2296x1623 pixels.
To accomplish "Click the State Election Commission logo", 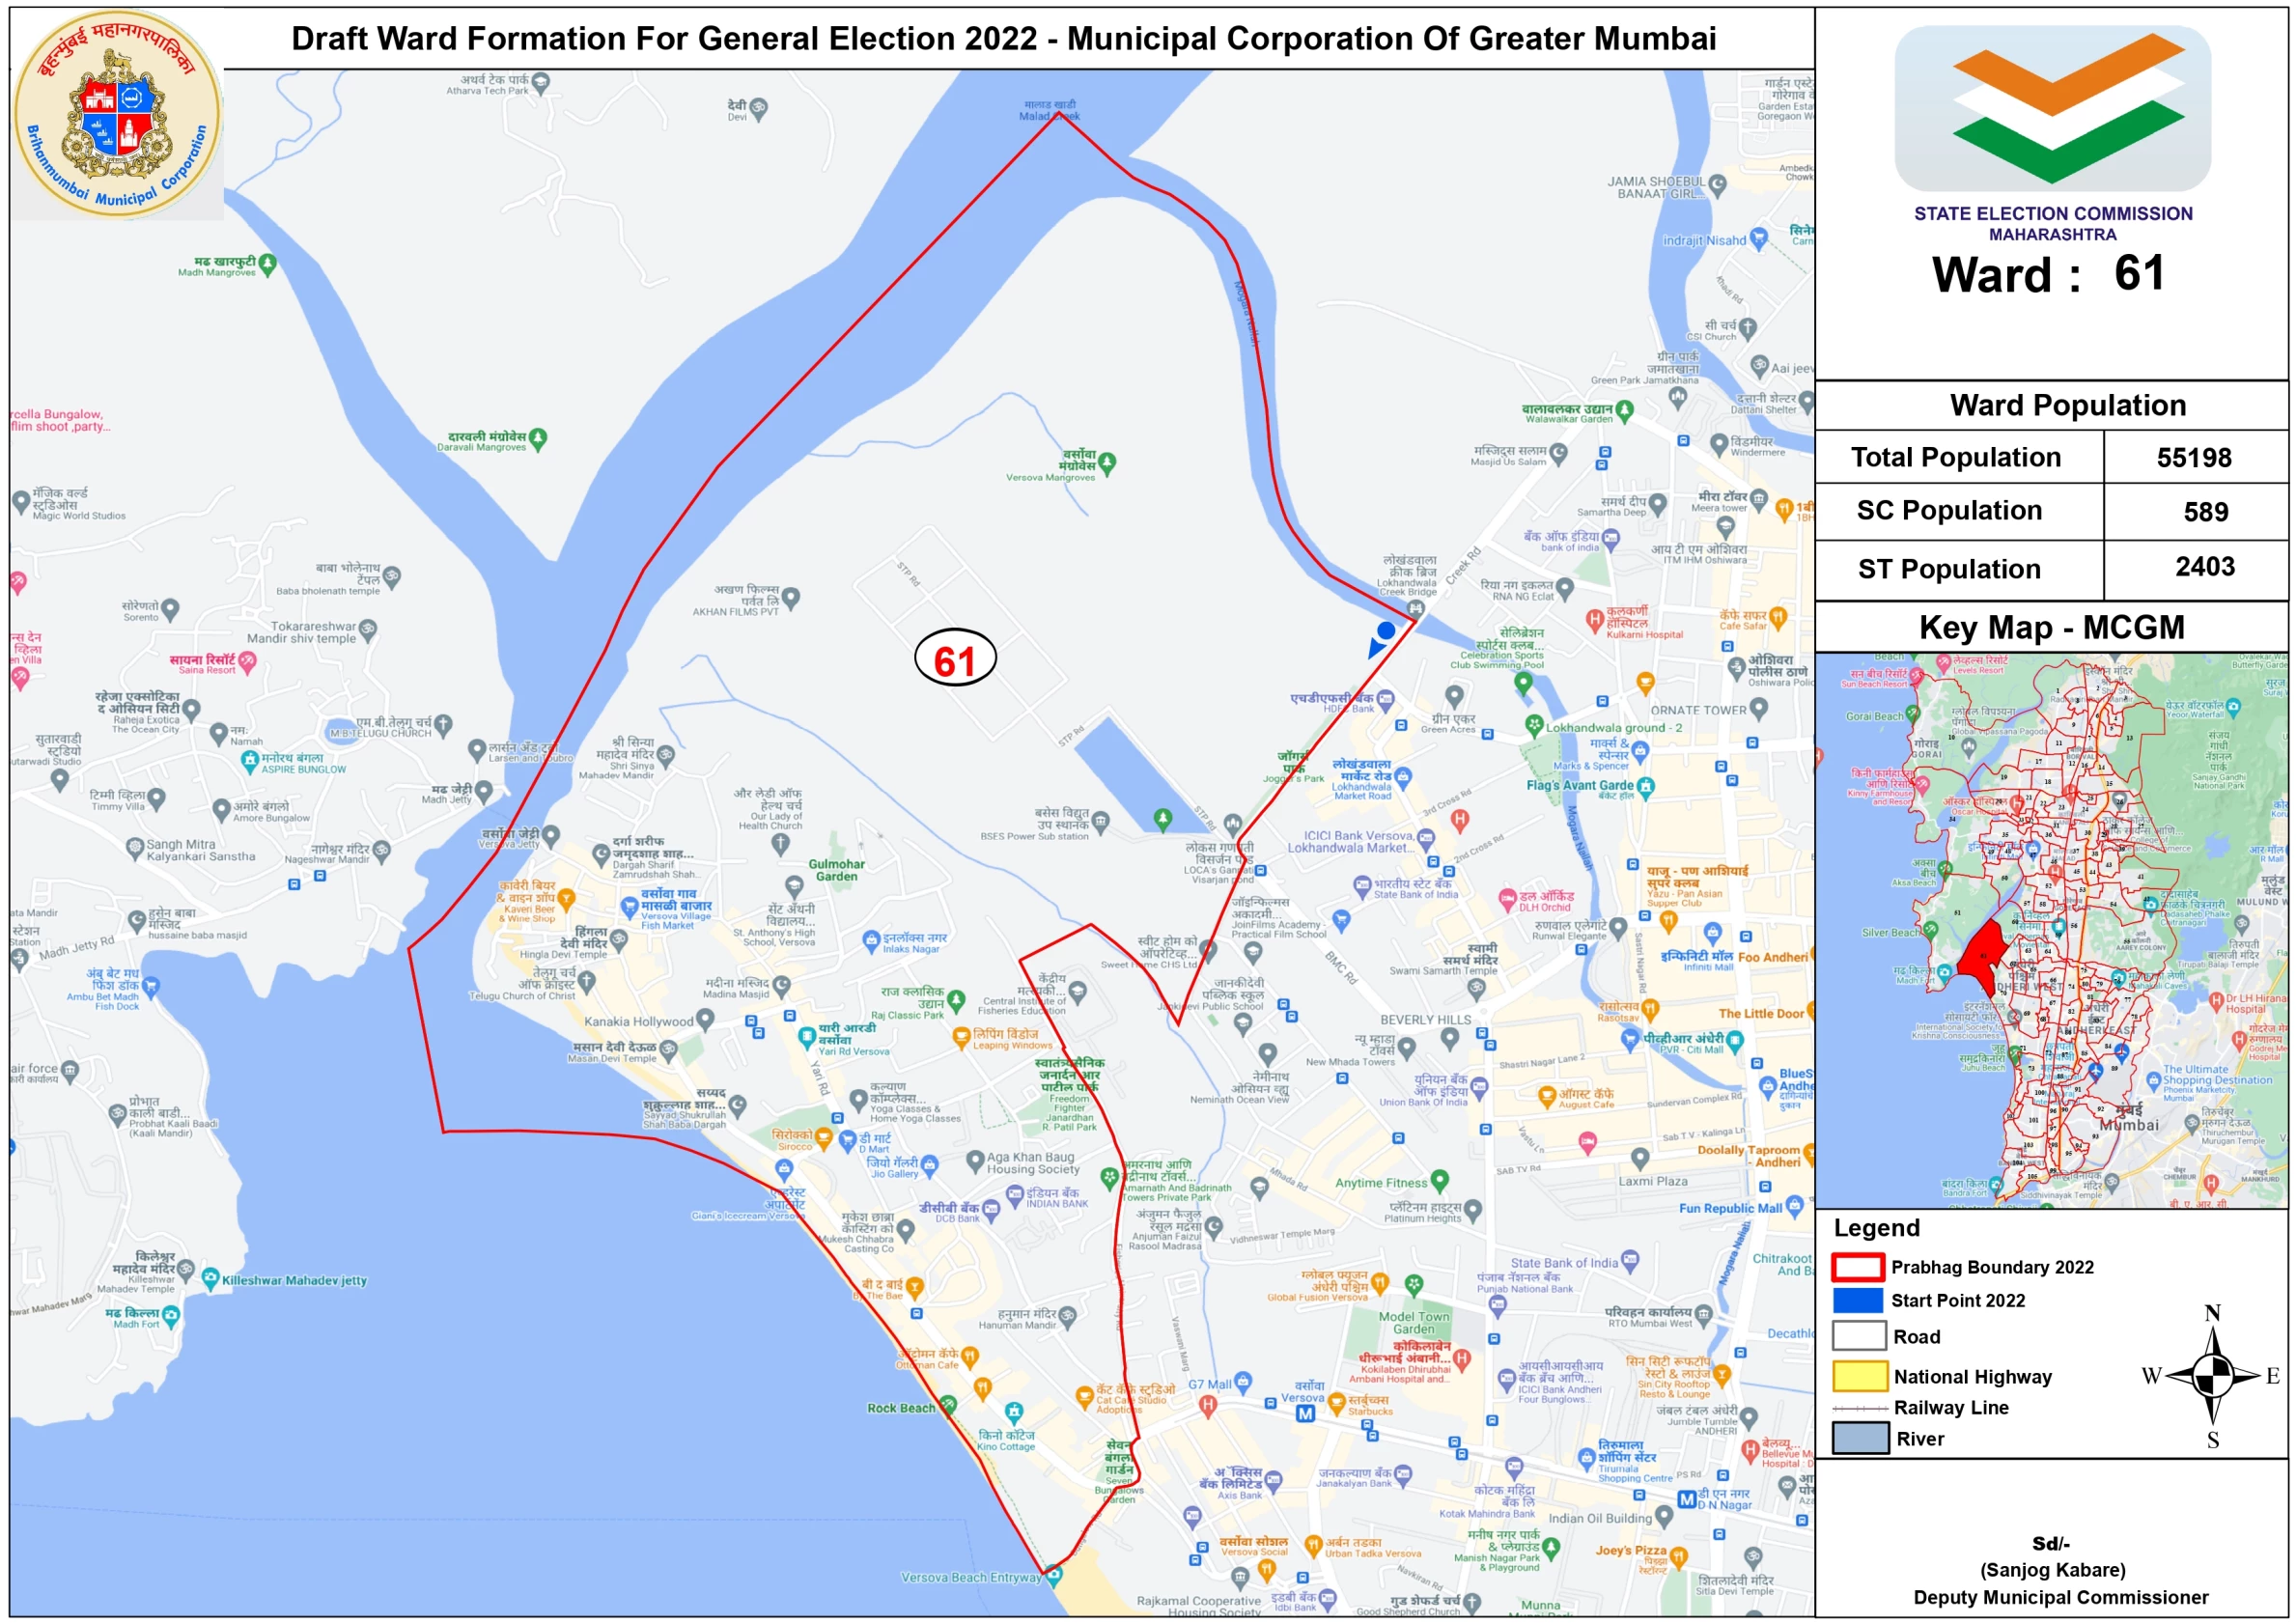I will 2051,108.
